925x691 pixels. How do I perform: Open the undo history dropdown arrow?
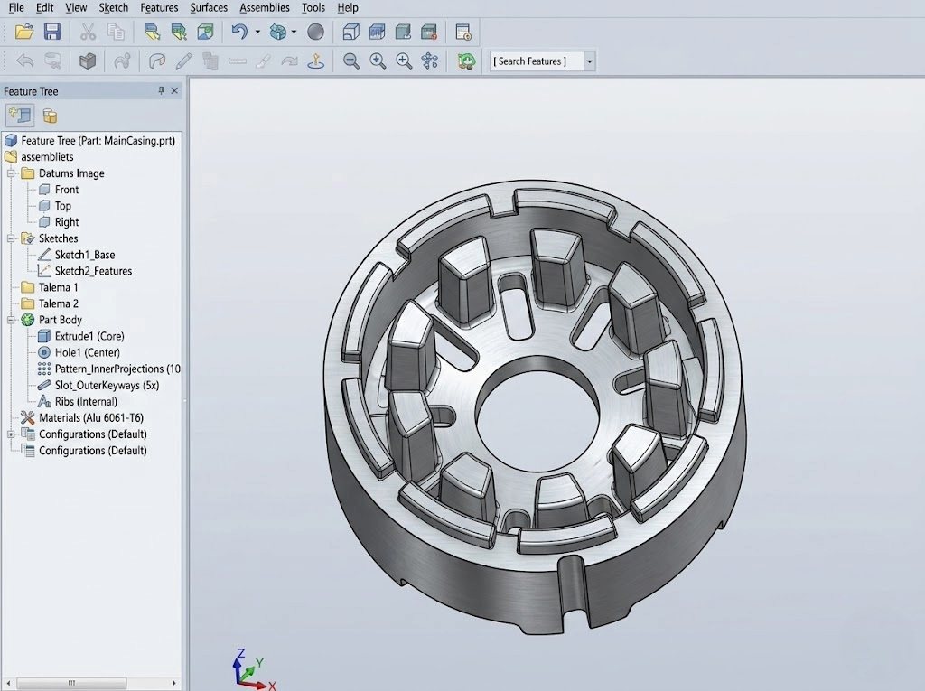click(257, 33)
